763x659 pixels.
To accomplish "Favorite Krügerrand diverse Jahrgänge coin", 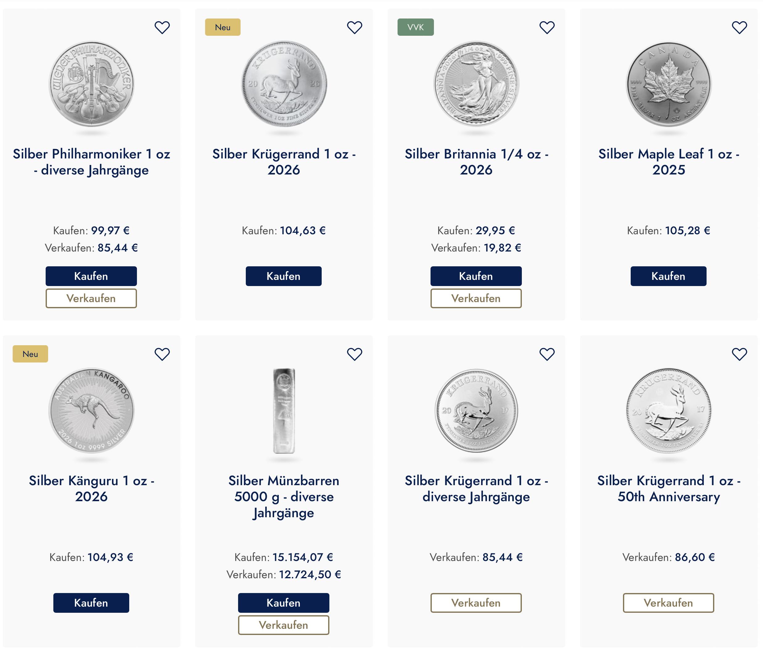I will pos(547,354).
